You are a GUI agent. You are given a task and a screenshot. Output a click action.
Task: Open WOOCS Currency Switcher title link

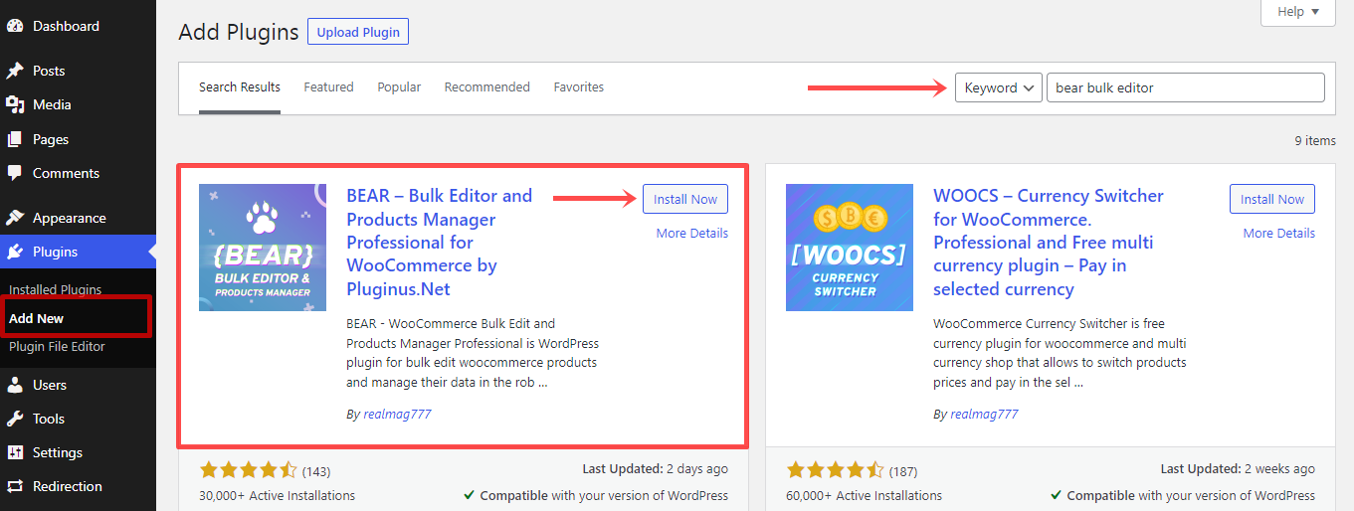tap(1049, 243)
